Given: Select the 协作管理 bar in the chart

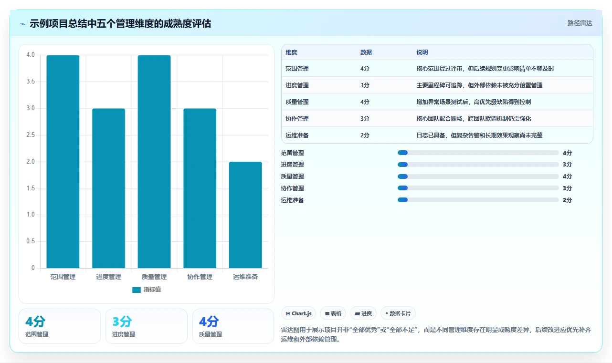Looking at the screenshot, I should pos(200,188).
